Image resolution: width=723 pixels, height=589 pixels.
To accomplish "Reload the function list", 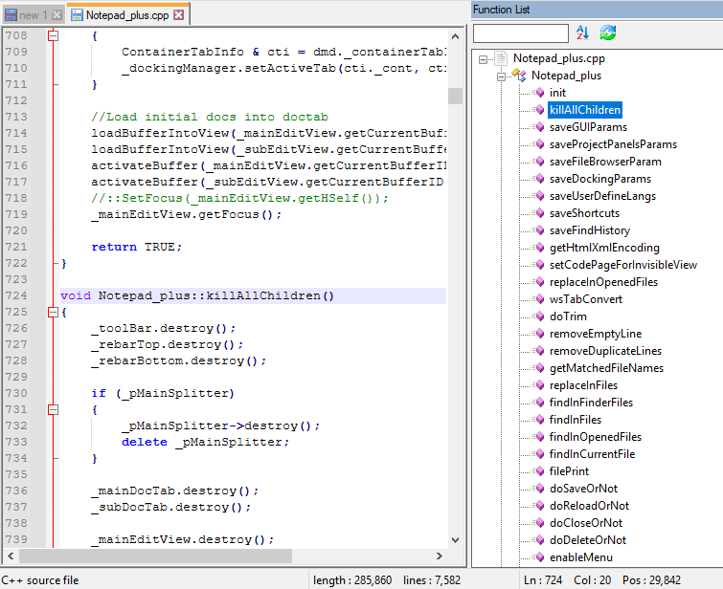I will [x=608, y=33].
